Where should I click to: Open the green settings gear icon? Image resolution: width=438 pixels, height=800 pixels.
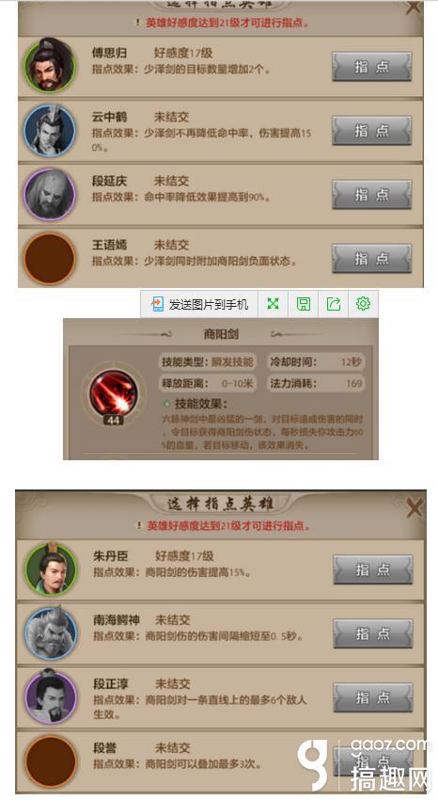click(363, 304)
